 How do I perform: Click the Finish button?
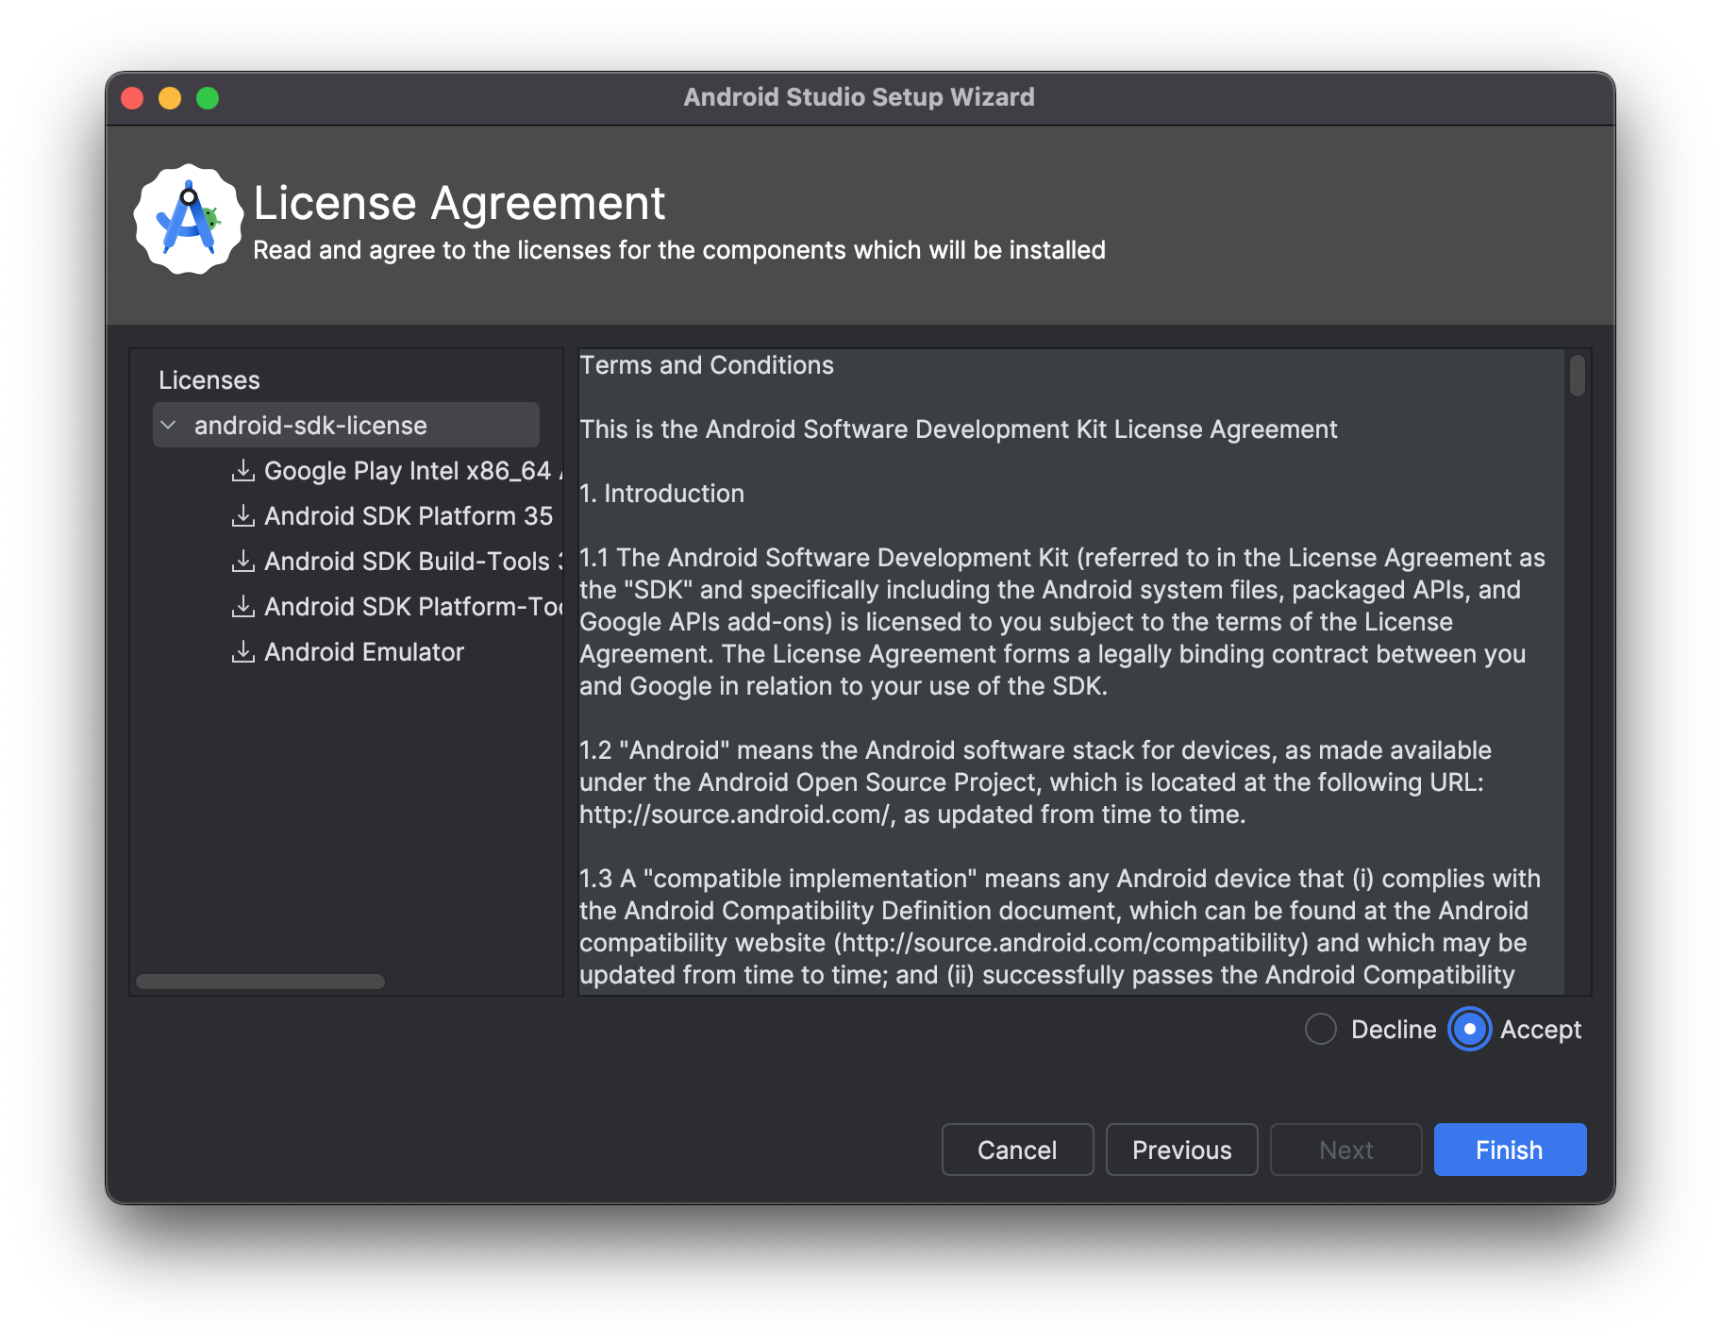1510,1150
